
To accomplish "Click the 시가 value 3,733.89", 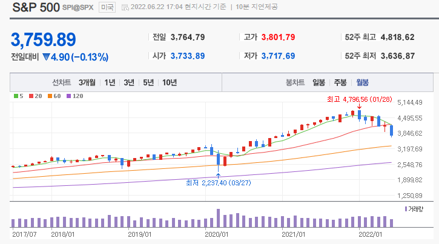I will (x=188, y=56).
